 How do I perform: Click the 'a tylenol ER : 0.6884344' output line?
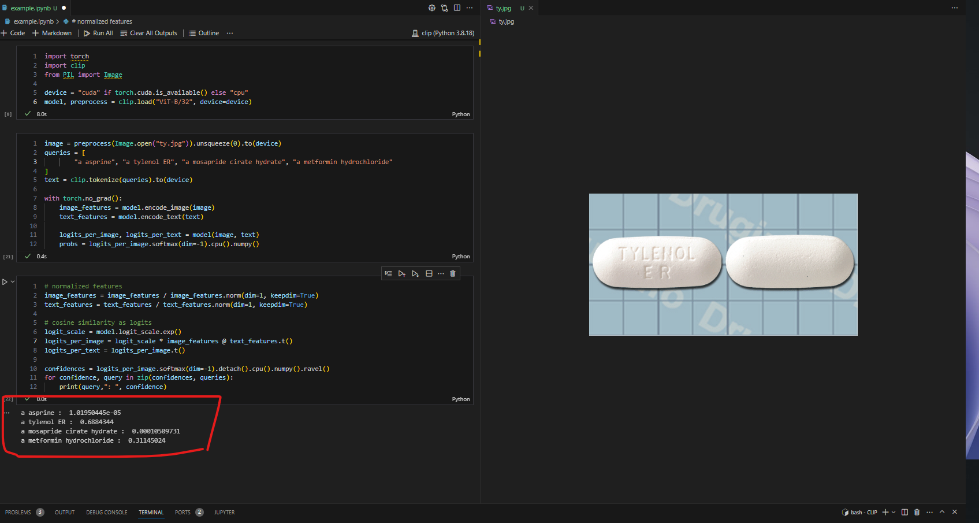68,422
